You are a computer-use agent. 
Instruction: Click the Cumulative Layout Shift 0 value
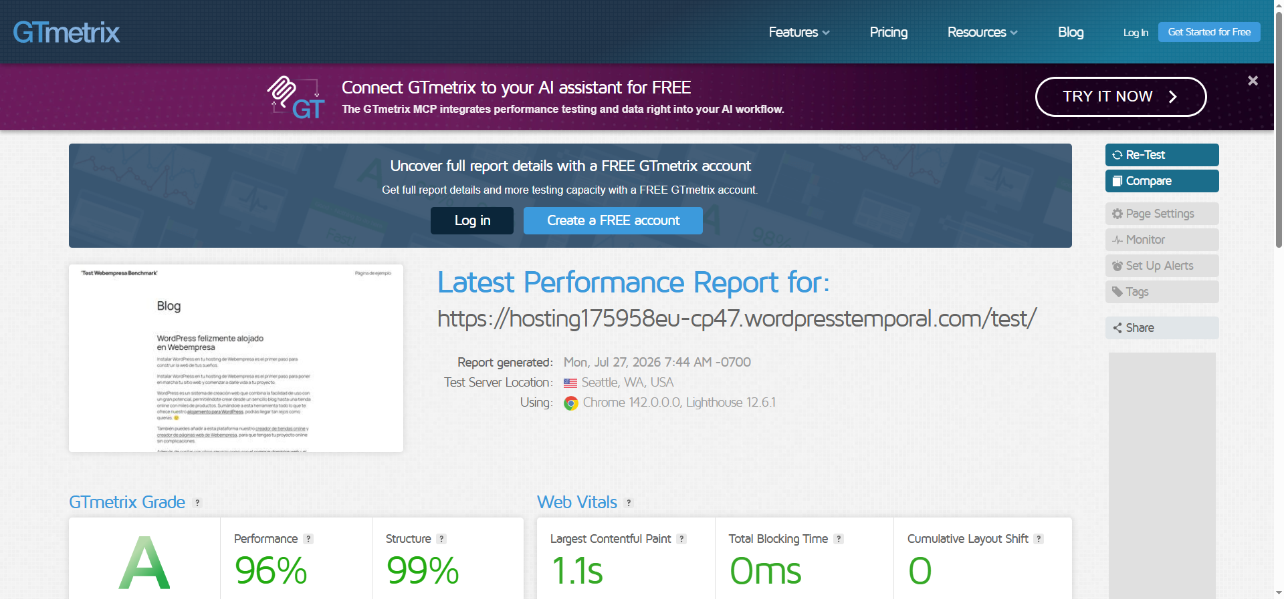click(x=920, y=571)
